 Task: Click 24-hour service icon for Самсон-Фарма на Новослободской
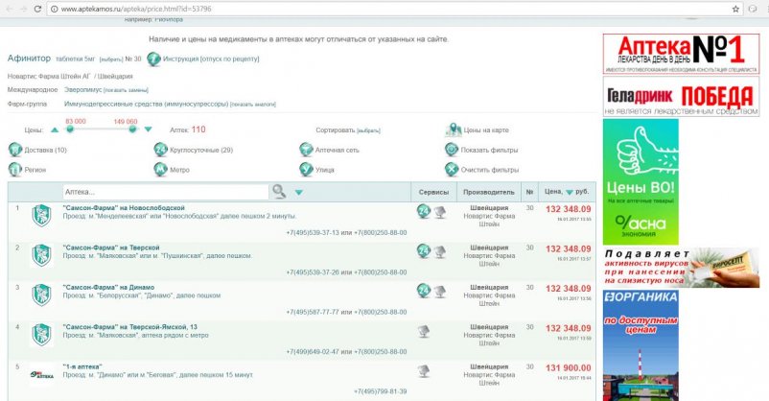click(424, 212)
